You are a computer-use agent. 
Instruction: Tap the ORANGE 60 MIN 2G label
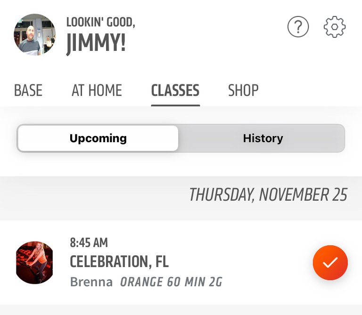pos(171,282)
